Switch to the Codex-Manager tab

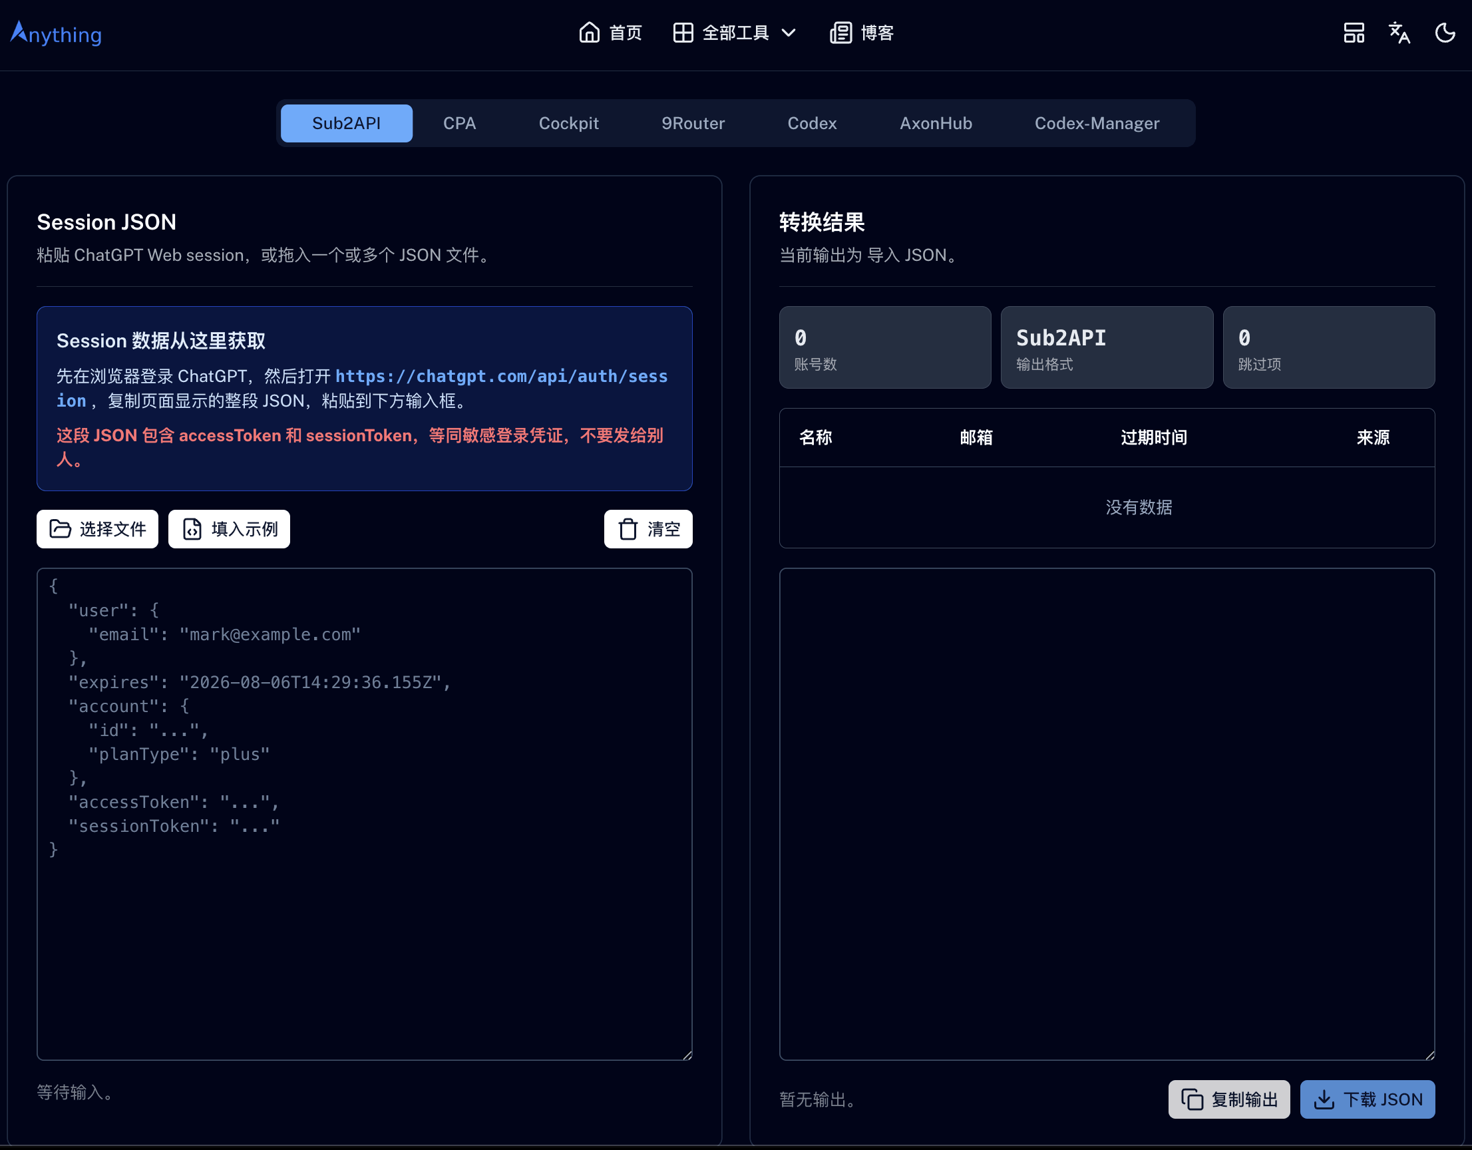(x=1097, y=123)
